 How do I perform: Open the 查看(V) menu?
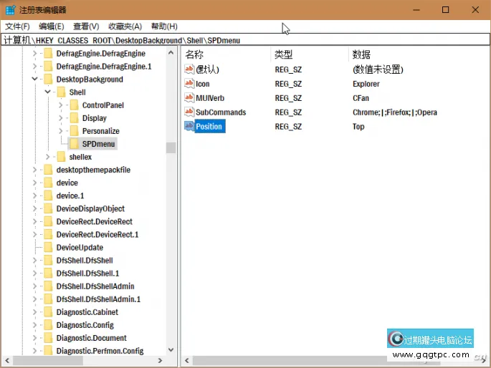pyautogui.click(x=86, y=26)
